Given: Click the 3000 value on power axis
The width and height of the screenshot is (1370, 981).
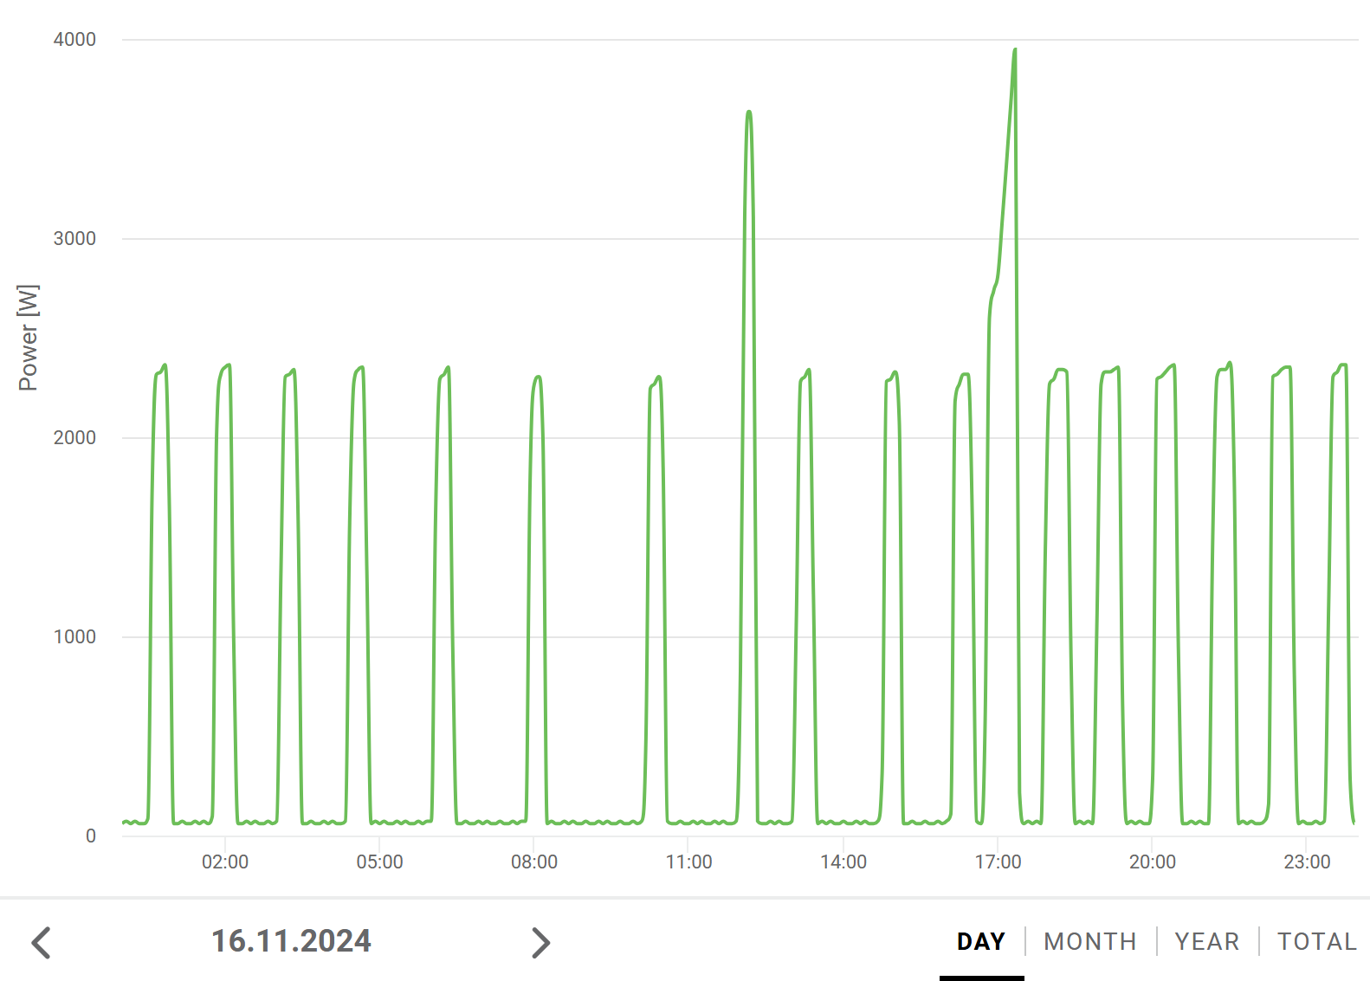Looking at the screenshot, I should (x=74, y=238).
